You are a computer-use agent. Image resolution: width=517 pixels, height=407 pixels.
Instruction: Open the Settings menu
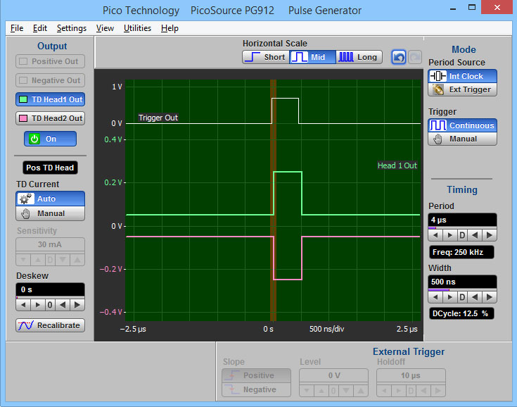point(72,28)
